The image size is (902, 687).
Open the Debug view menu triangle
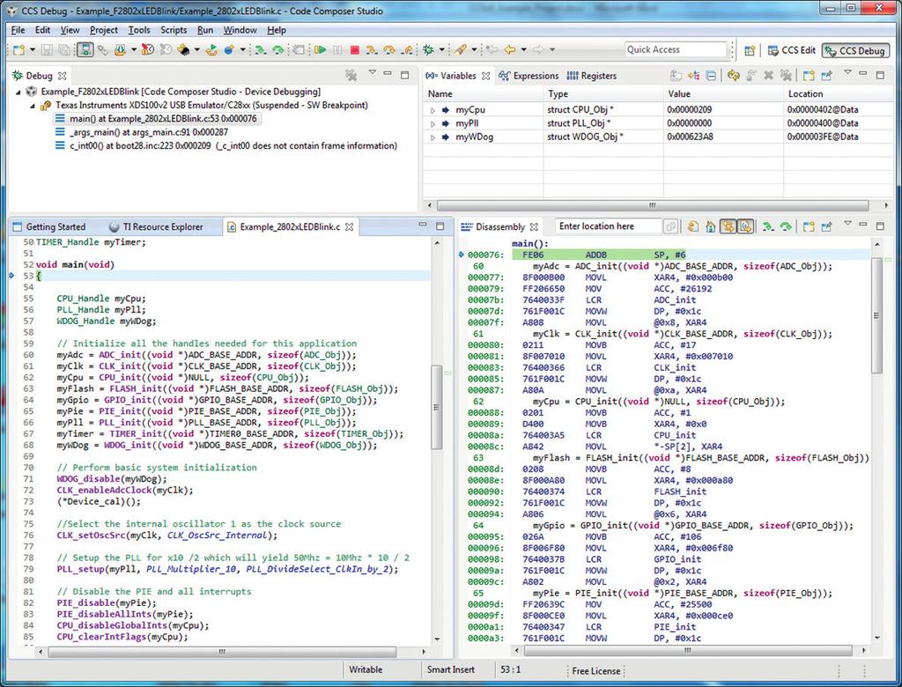pos(373,73)
